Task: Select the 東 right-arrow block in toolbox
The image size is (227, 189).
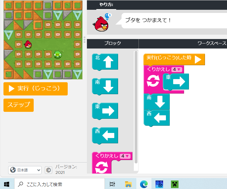Action: pos(105,111)
